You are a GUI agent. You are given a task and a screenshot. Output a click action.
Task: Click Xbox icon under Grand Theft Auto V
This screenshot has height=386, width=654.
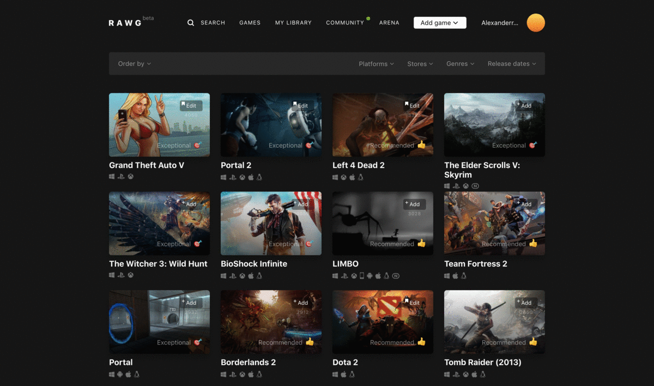(x=131, y=177)
